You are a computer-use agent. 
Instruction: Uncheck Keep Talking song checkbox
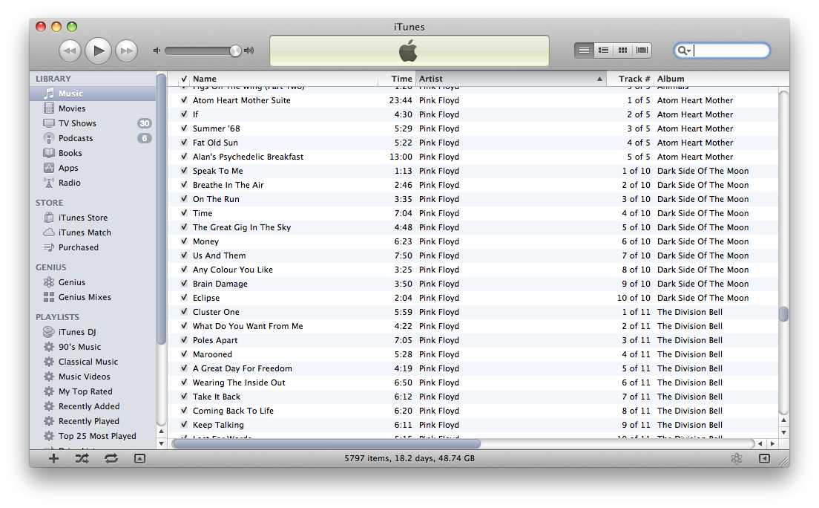pyautogui.click(x=184, y=425)
